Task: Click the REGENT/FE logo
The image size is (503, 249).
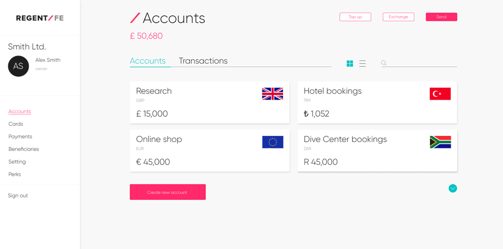Action: [40, 18]
